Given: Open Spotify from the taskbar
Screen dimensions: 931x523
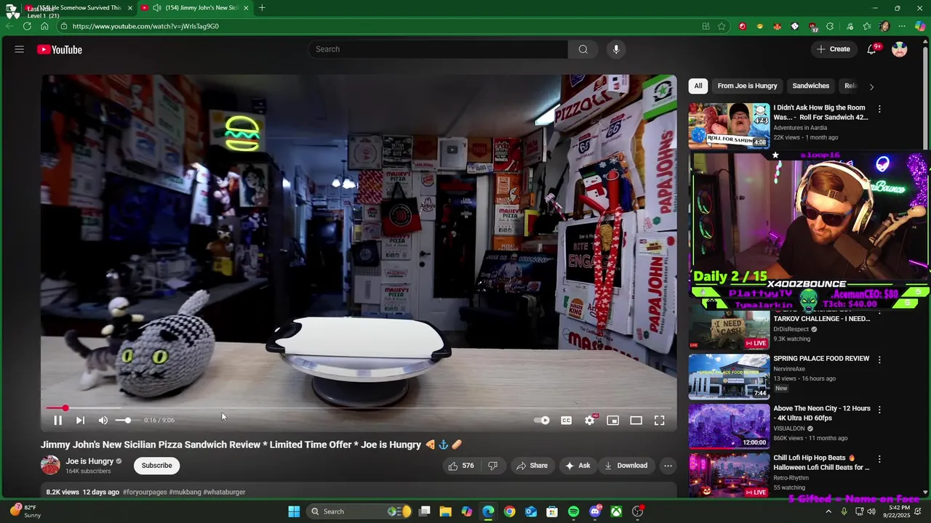Looking at the screenshot, I should click(x=573, y=511).
